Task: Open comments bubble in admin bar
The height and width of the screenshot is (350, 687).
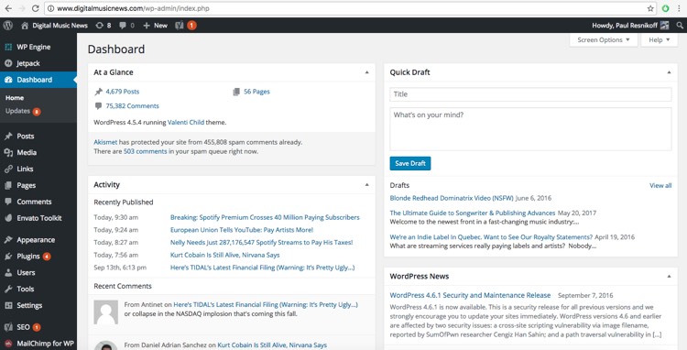Action: pyautogui.click(x=126, y=26)
